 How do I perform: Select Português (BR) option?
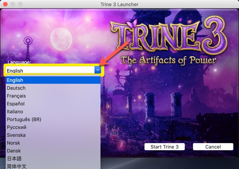point(53,119)
